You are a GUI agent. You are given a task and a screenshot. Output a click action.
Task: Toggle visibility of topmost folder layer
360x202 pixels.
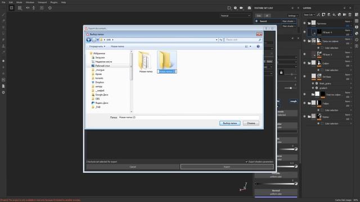[305, 23]
